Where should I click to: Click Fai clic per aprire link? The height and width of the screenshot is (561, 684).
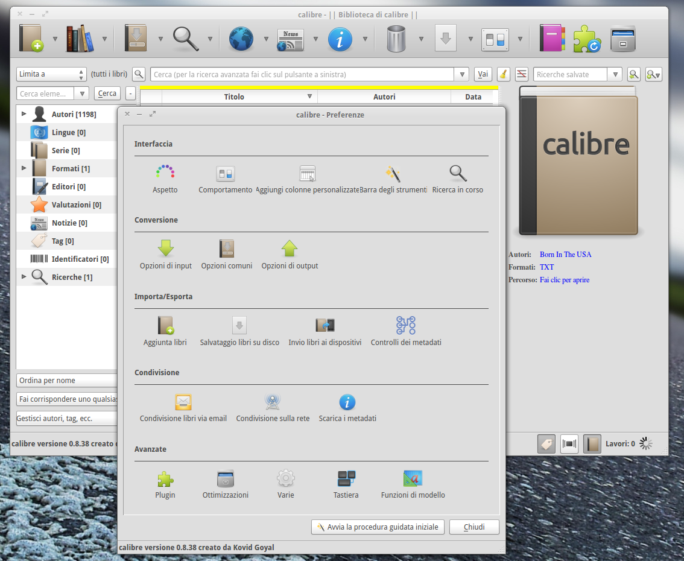pos(565,280)
